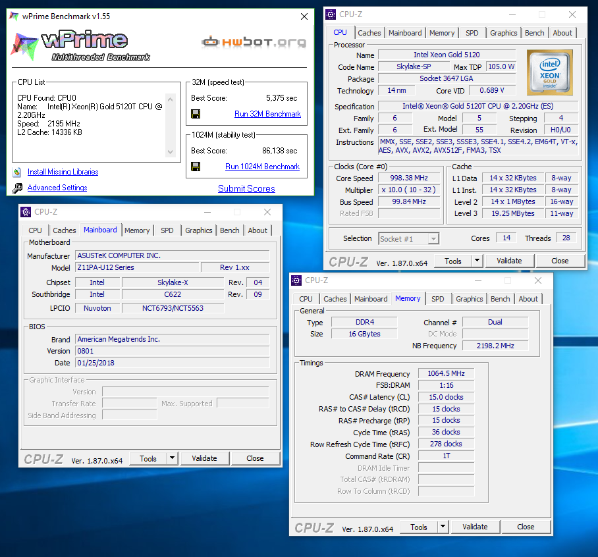Open SPD tab in Processor CPU-Z window
The width and height of the screenshot is (598, 557).
(x=472, y=33)
